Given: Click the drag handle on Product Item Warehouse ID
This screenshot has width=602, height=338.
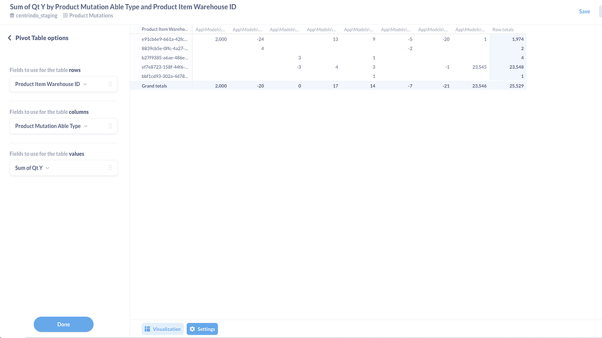Looking at the screenshot, I should (x=110, y=84).
